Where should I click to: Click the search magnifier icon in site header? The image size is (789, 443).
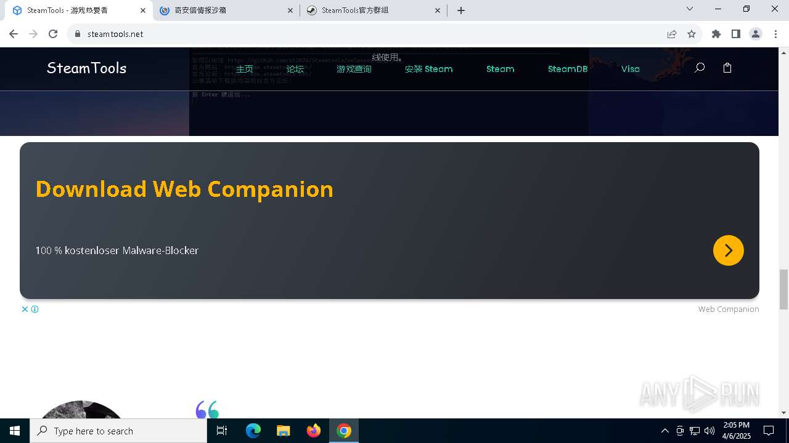[x=699, y=68]
